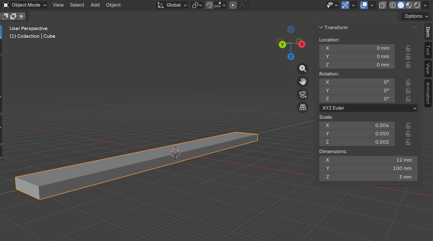Screen dimensions: 433x241
Task: Switch to the Animation sidebar tab
Action: 428,93
